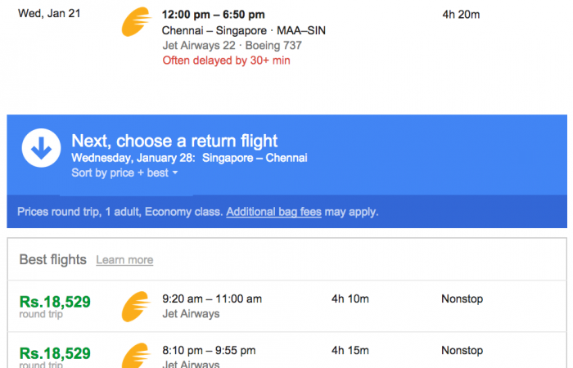Click 'Jet Airways 22 · Boeing 737' details

221,45
